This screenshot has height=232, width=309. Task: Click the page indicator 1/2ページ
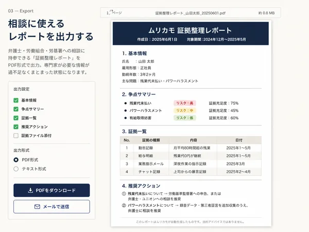coord(114,12)
